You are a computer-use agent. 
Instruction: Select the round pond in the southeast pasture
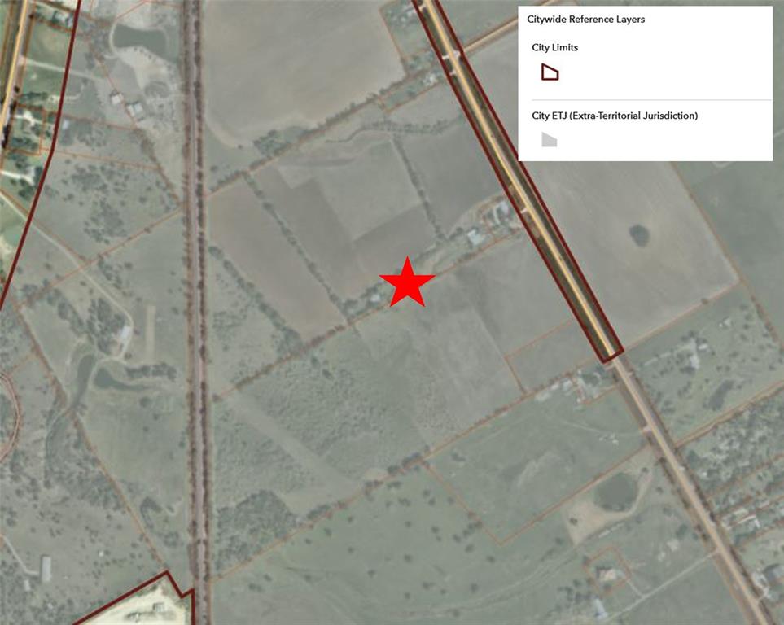(x=615, y=492)
